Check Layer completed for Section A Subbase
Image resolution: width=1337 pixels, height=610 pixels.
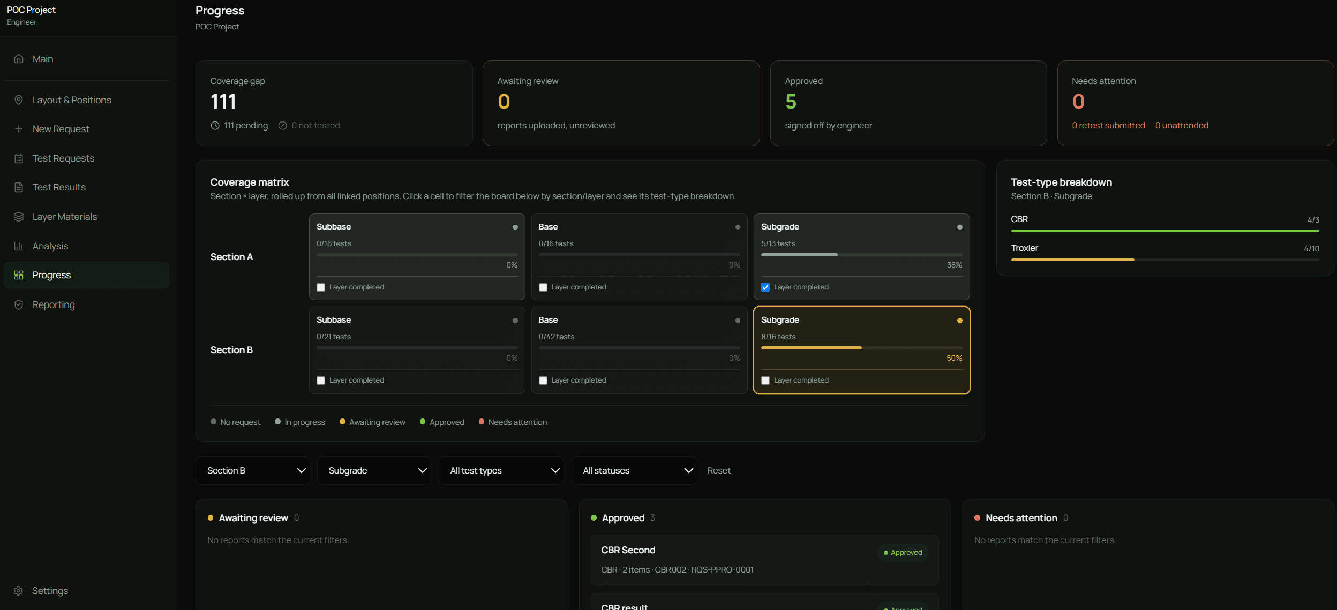click(x=321, y=287)
